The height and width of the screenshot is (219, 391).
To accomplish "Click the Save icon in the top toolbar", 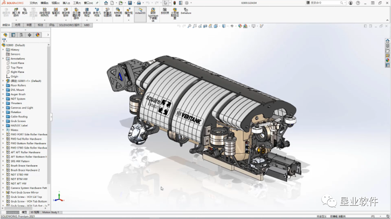I will (130, 3).
